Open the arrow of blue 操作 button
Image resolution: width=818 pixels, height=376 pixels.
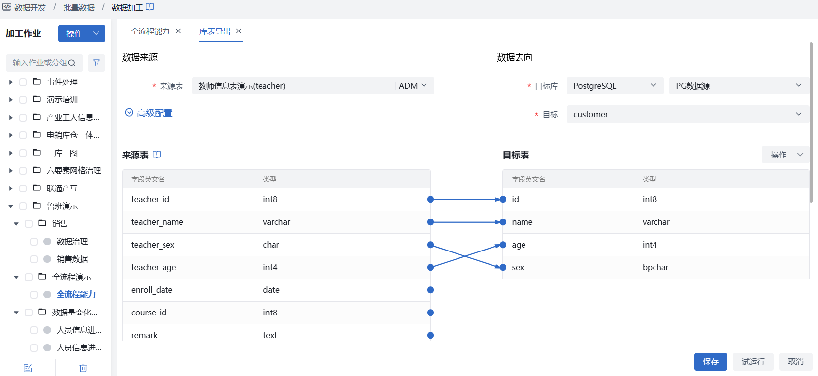tap(97, 33)
